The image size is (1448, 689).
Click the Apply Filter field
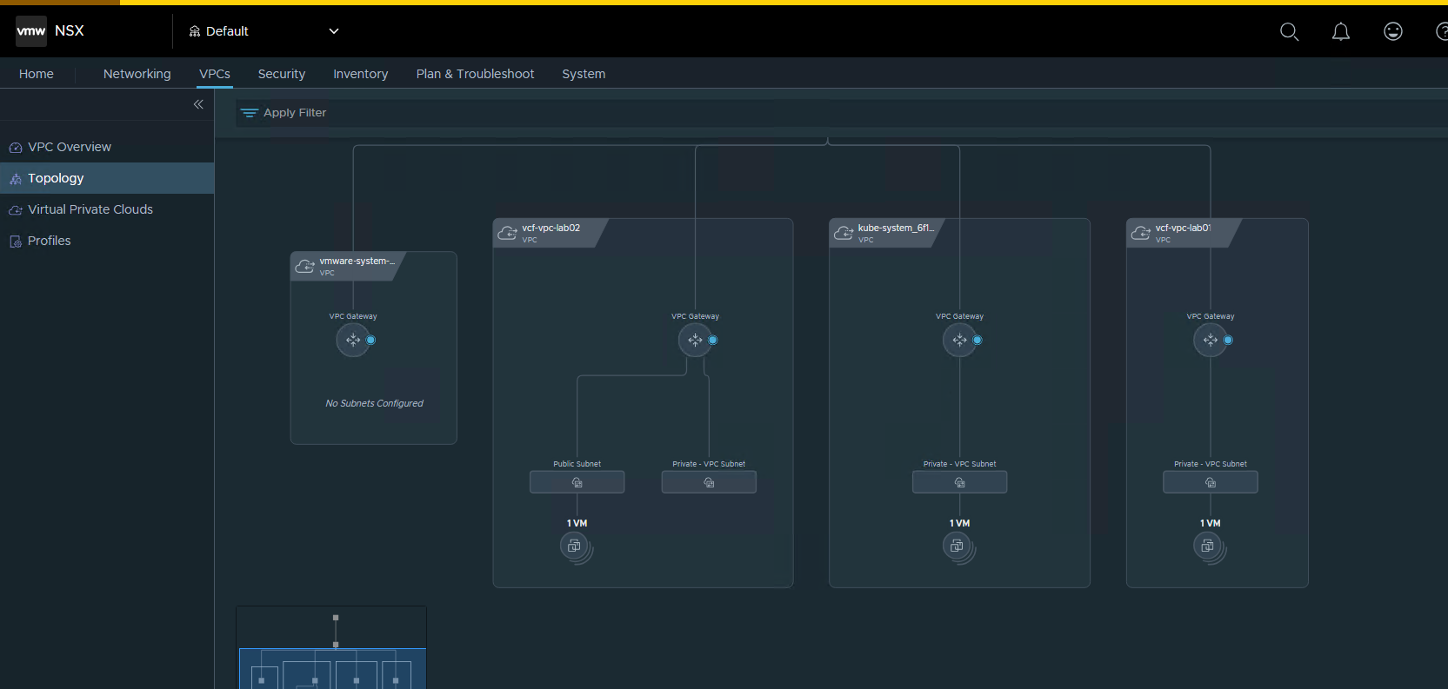click(295, 113)
